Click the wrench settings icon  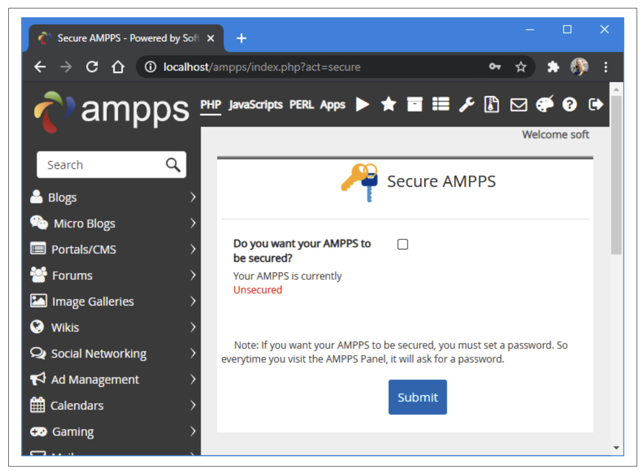(466, 104)
